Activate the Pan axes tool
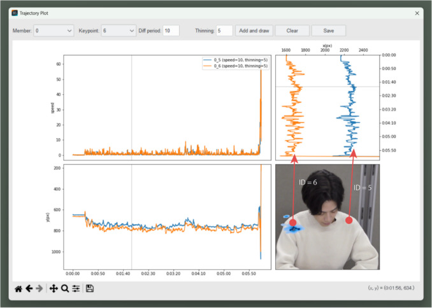Image resolution: width=432 pixels, height=308 pixels. tap(54, 288)
